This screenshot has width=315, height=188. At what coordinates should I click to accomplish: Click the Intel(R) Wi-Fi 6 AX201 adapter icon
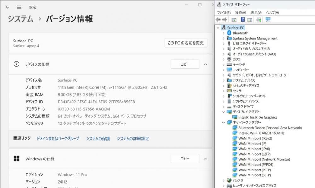click(x=235, y=133)
